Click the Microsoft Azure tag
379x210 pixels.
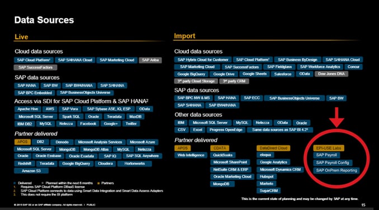pyautogui.click(x=142, y=142)
